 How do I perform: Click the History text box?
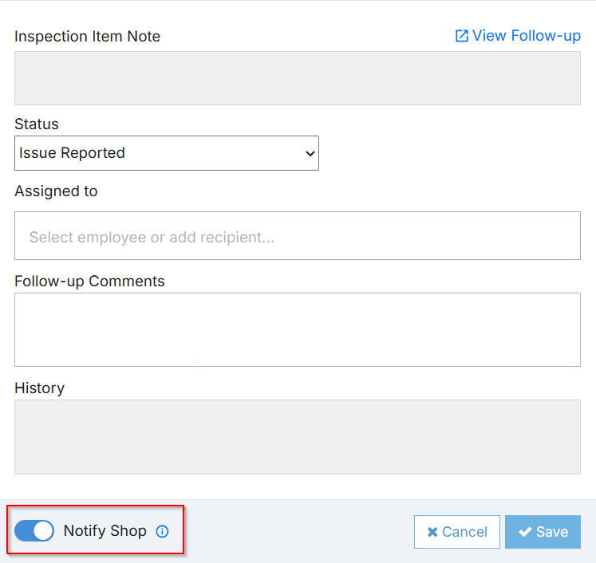(x=297, y=436)
